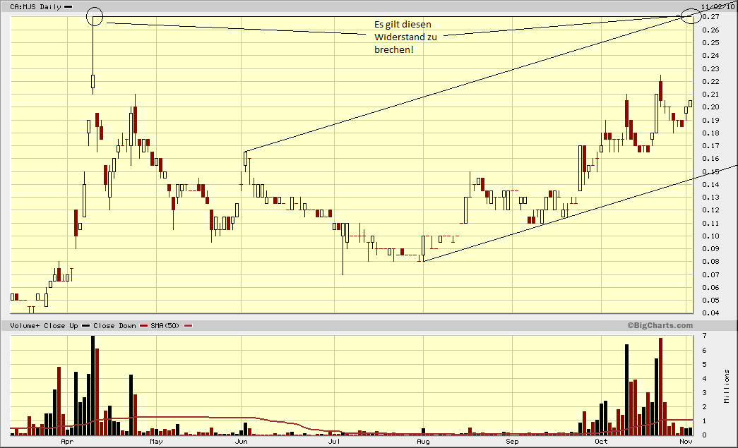This screenshot has height=448, width=738.
Task: Select the 0.12 price axis label
Action: 710,210
